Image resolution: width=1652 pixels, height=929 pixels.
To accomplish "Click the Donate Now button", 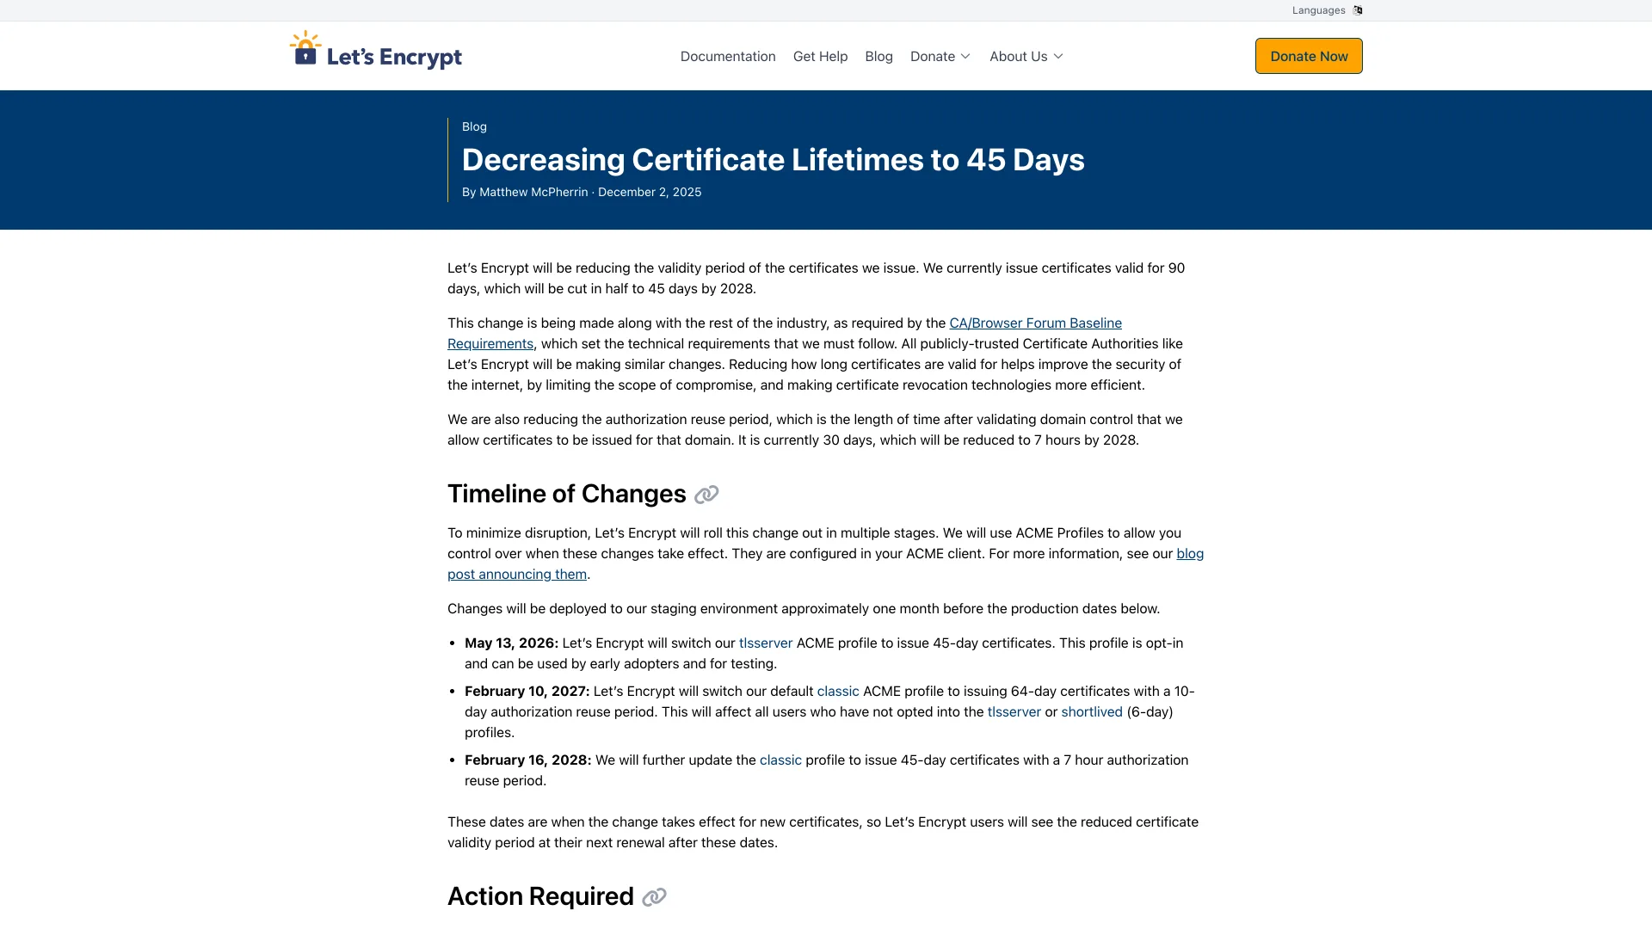I will [x=1309, y=56].
